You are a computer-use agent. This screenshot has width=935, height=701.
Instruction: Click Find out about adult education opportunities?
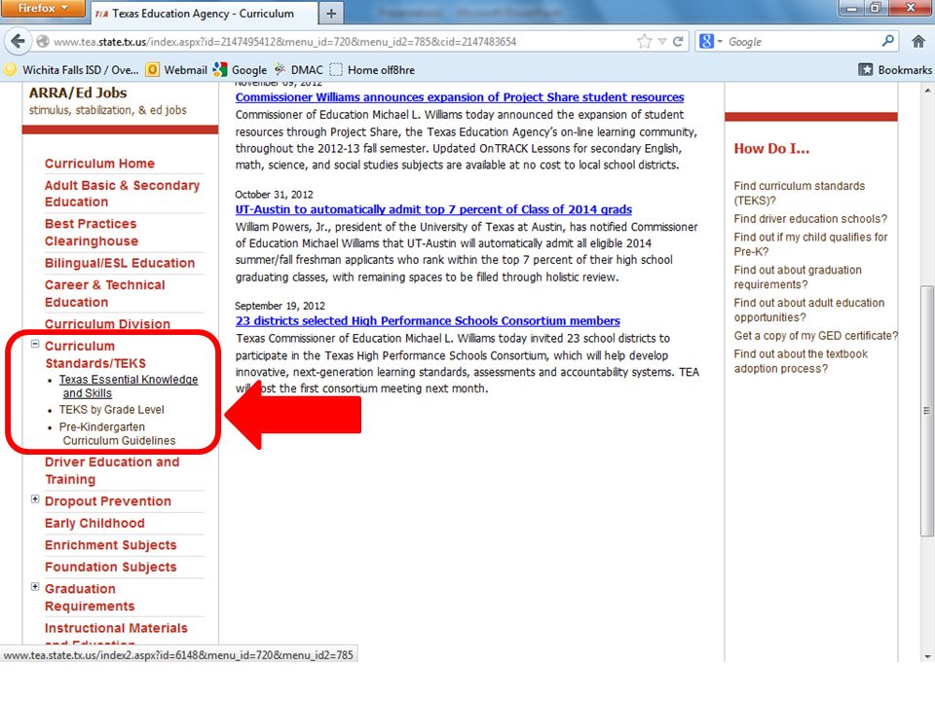click(809, 310)
